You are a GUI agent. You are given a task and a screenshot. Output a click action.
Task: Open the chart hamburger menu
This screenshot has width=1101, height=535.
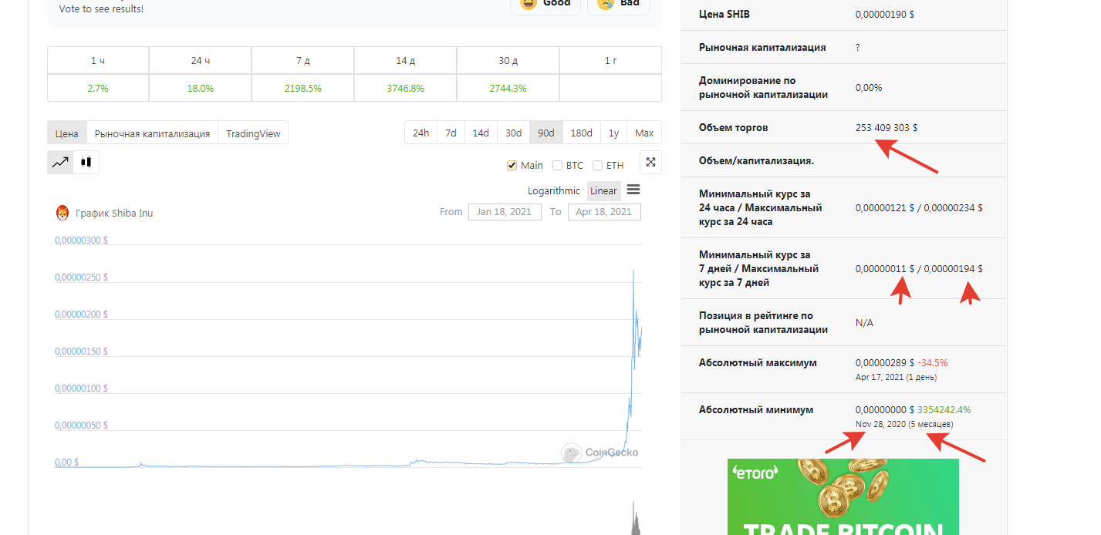click(633, 190)
